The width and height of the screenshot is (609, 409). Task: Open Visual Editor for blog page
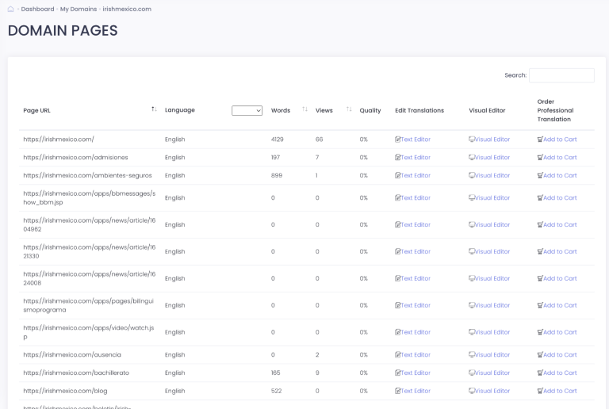point(489,391)
